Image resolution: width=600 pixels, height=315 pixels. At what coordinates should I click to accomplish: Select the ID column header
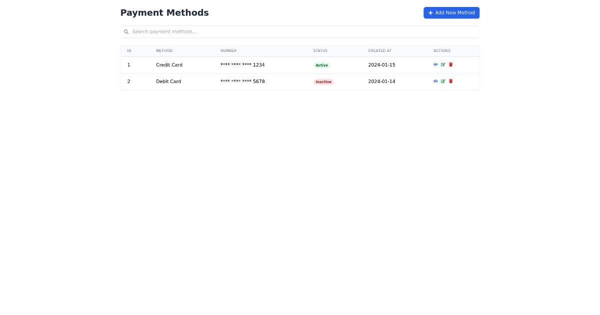click(x=129, y=50)
